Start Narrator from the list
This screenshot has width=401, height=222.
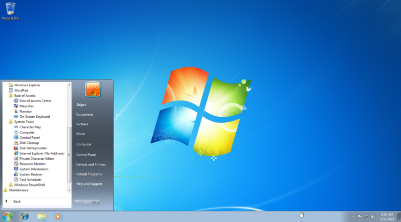[23, 111]
